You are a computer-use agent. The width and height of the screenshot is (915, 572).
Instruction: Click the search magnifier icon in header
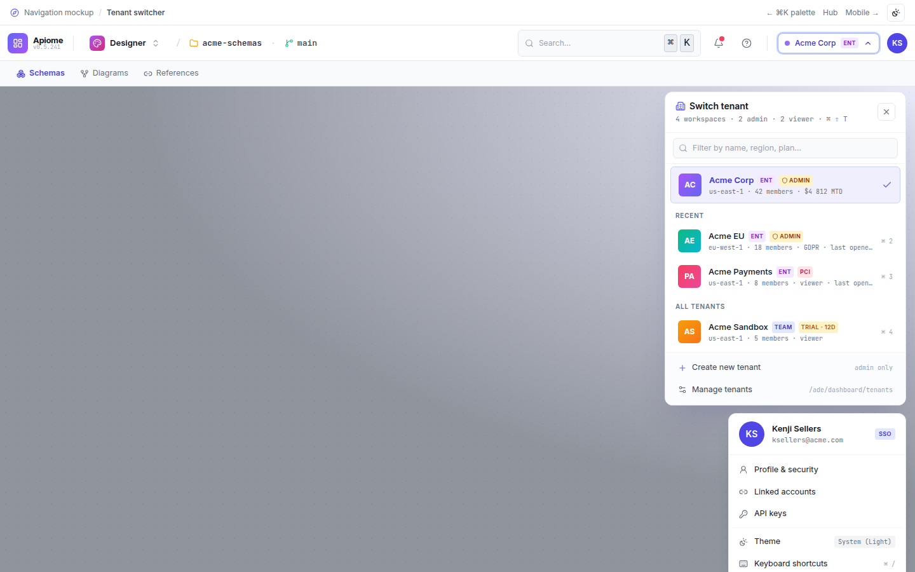pos(529,43)
